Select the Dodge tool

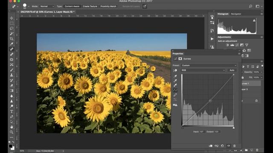[12, 106]
